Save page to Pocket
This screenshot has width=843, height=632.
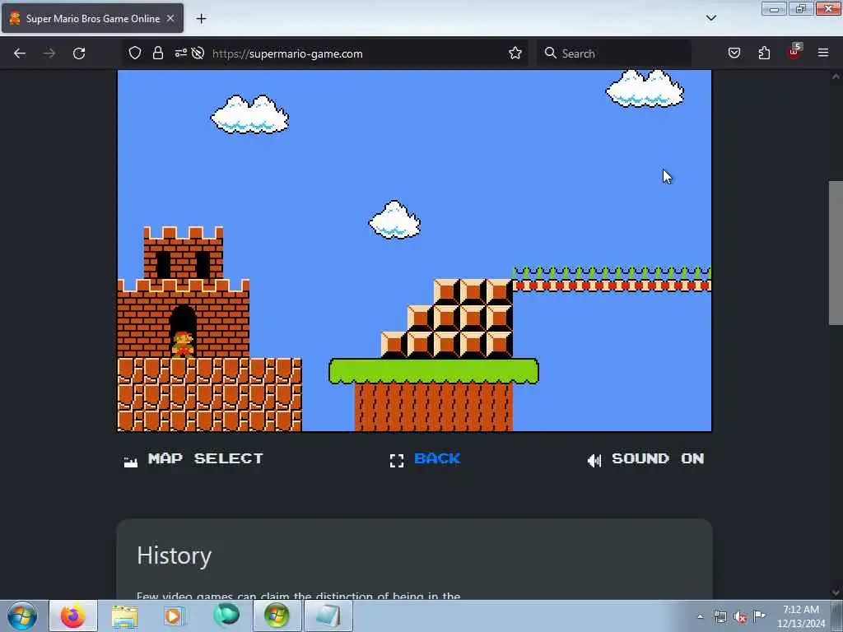[734, 53]
